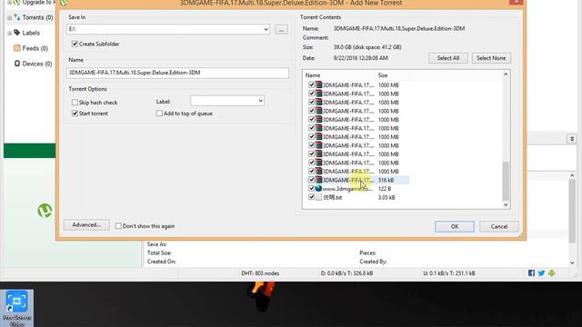Open the Label dropdown

point(227,101)
